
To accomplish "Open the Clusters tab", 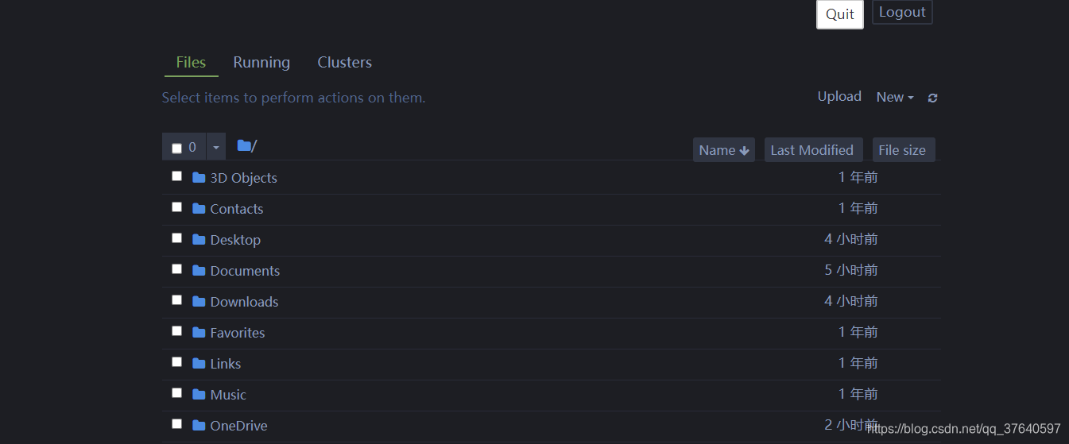I will point(344,62).
